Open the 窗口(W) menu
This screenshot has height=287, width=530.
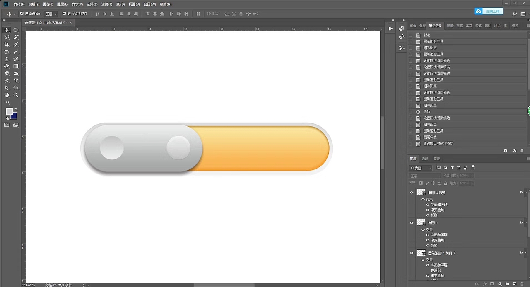(x=150, y=4)
